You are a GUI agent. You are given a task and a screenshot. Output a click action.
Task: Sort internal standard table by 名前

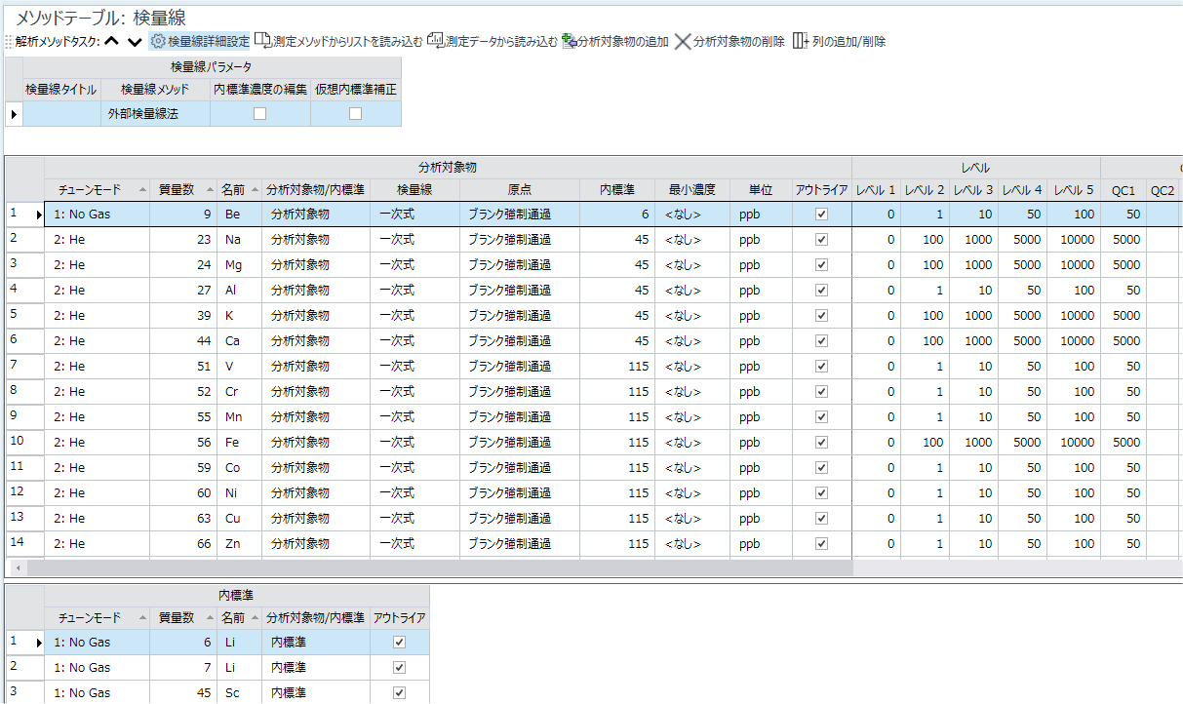(239, 618)
